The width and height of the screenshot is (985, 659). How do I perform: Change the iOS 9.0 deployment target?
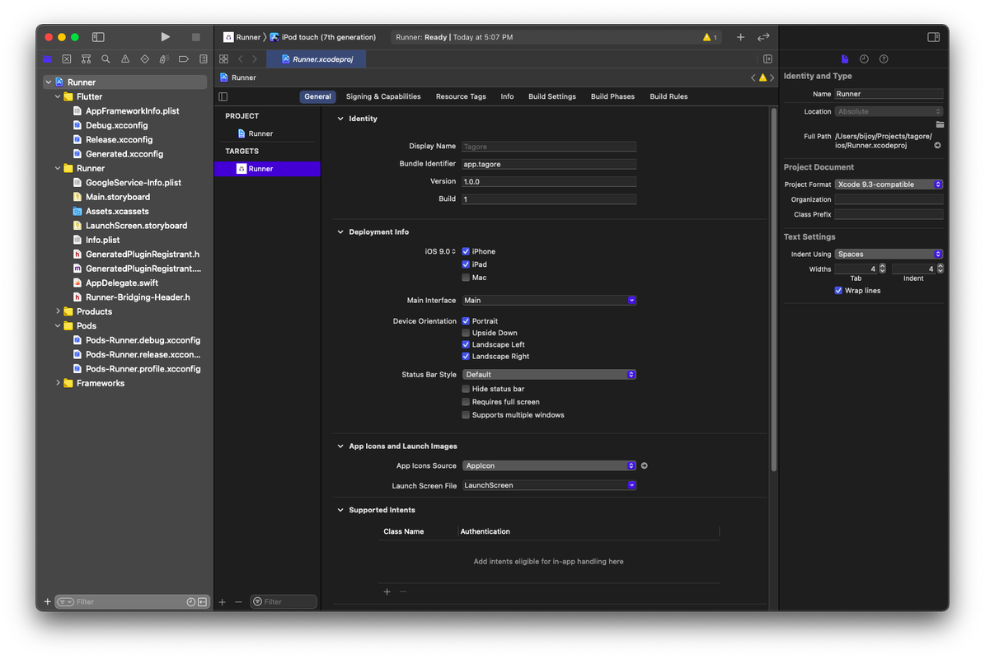(439, 251)
